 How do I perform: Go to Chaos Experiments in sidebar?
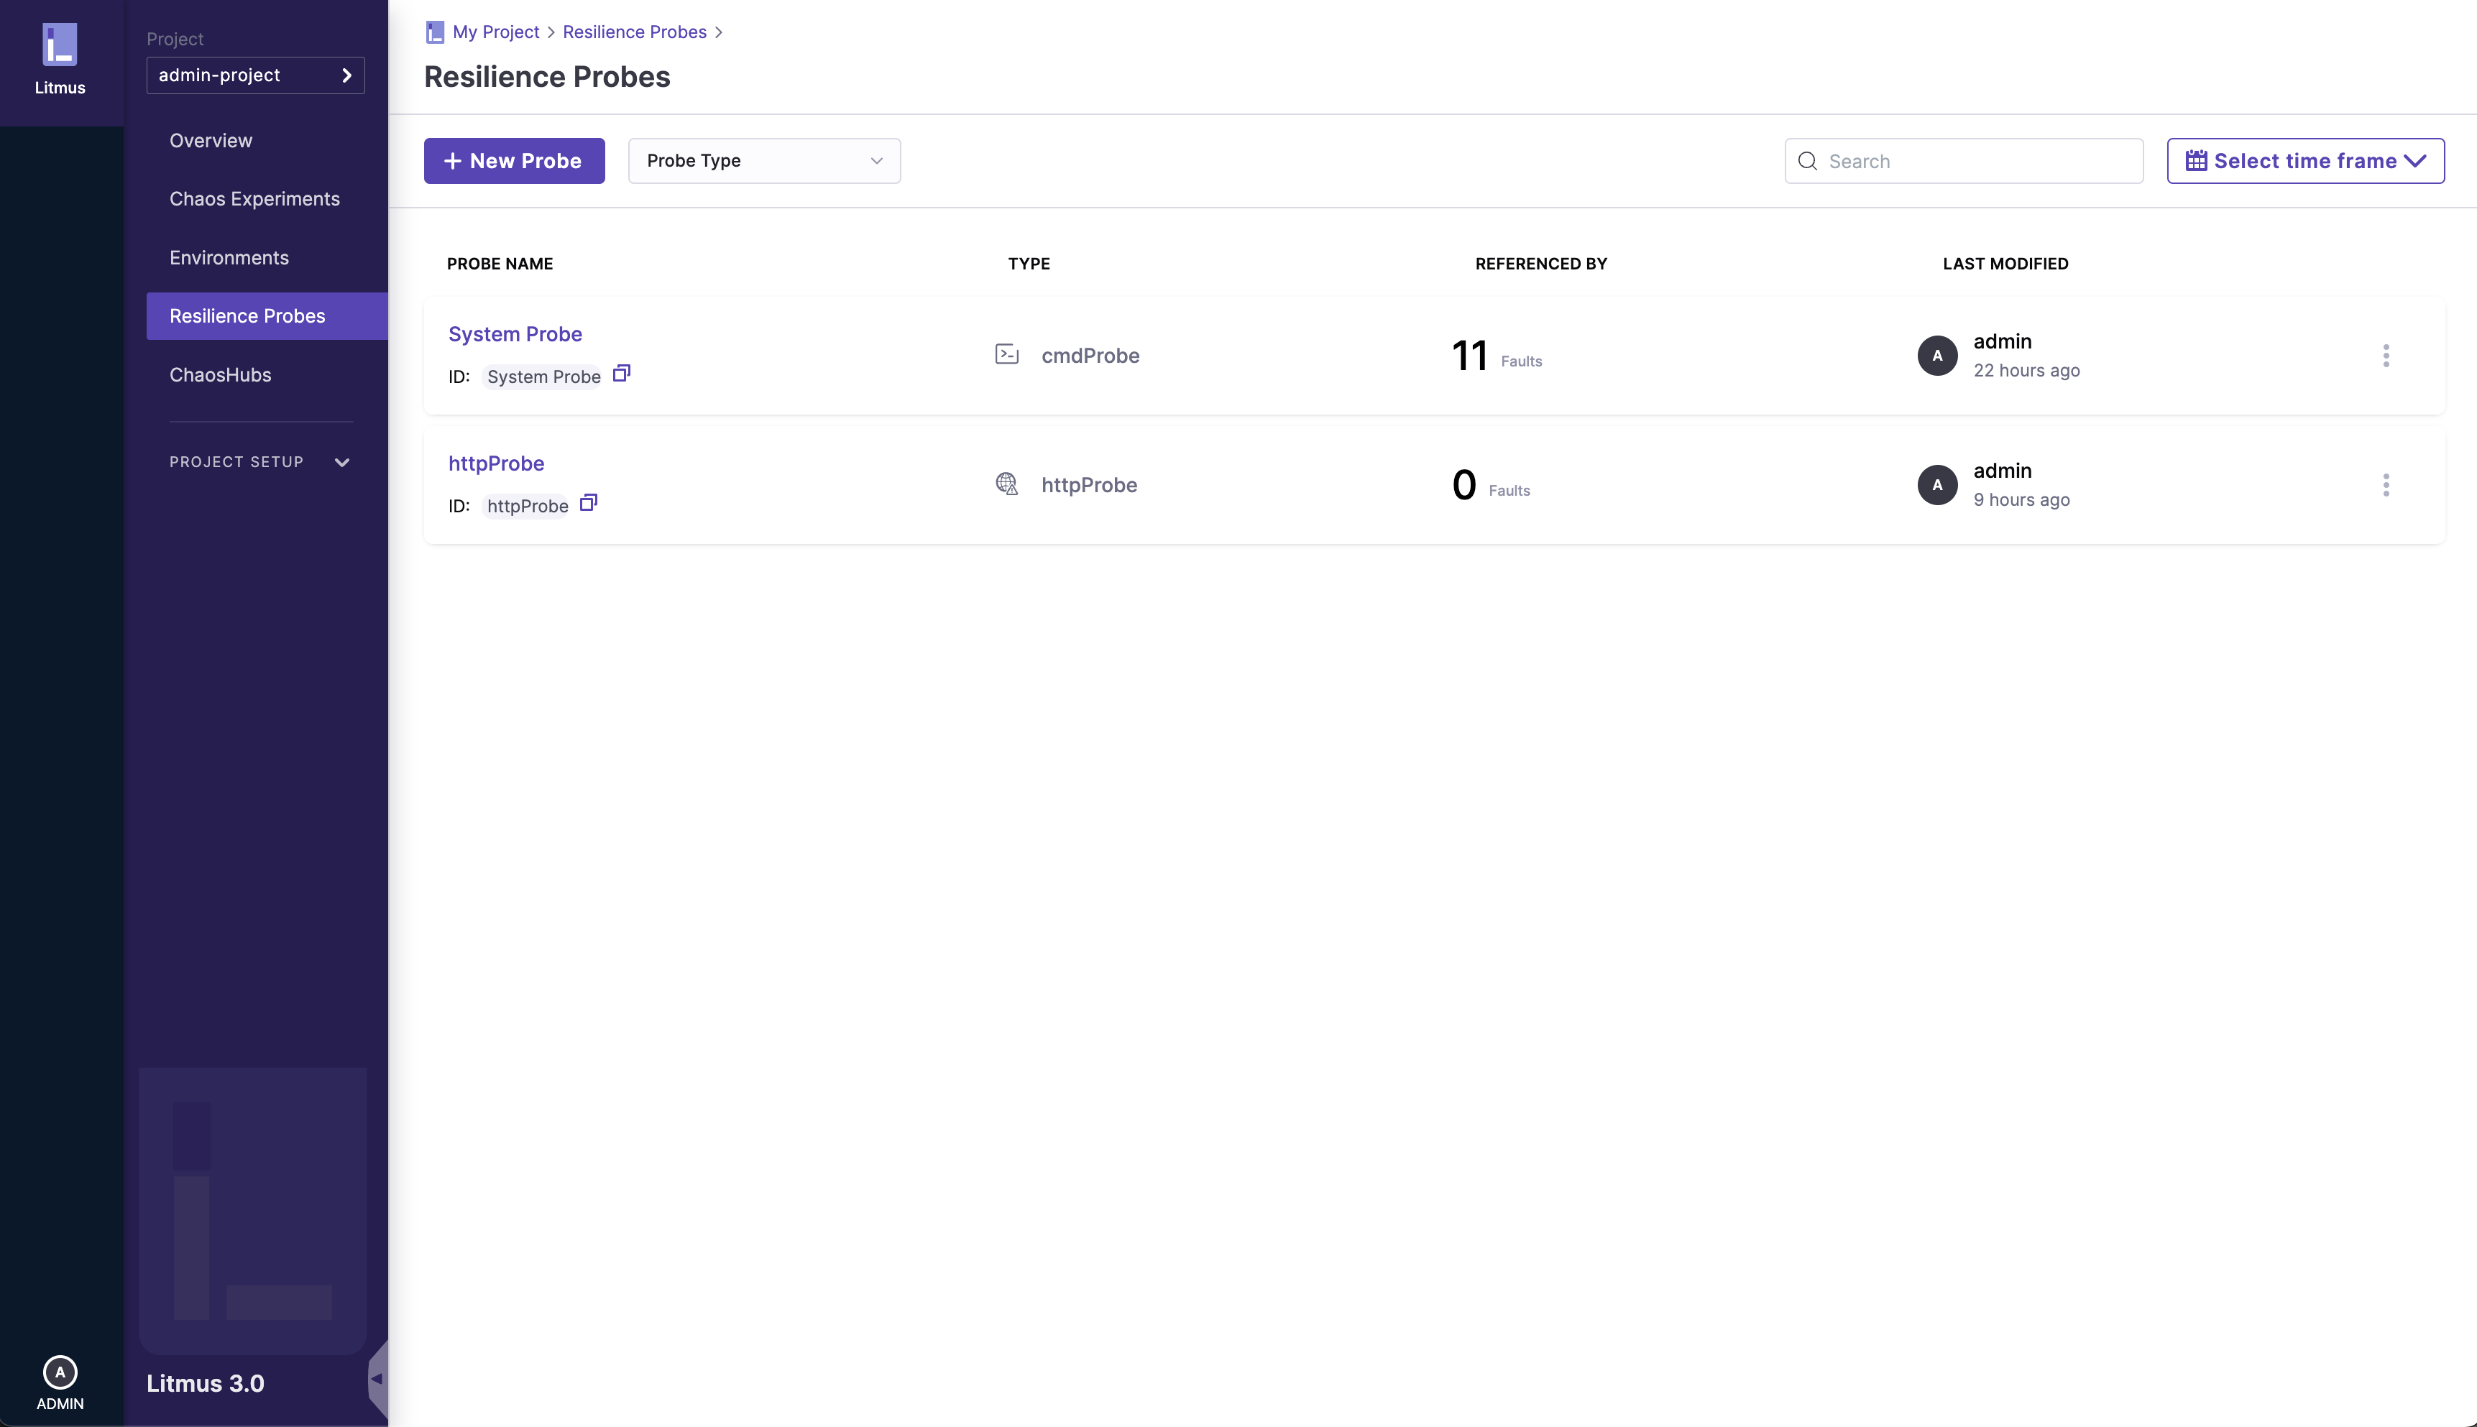(x=255, y=199)
